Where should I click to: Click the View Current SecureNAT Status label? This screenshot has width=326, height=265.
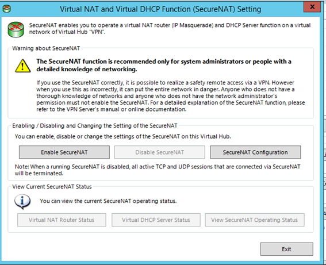pos(52,187)
